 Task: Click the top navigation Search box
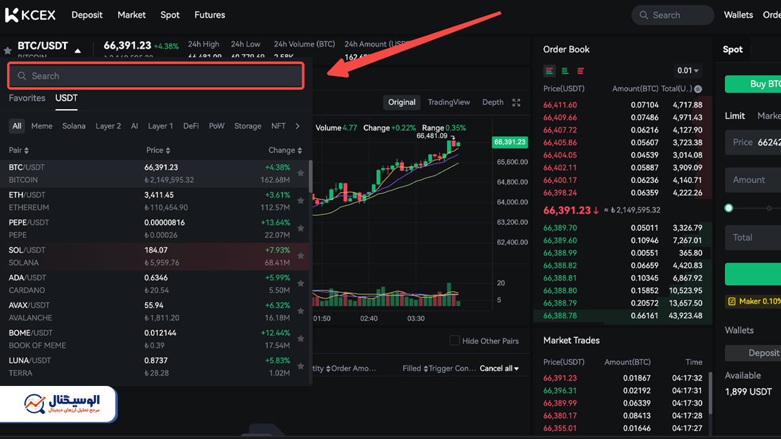tap(672, 15)
